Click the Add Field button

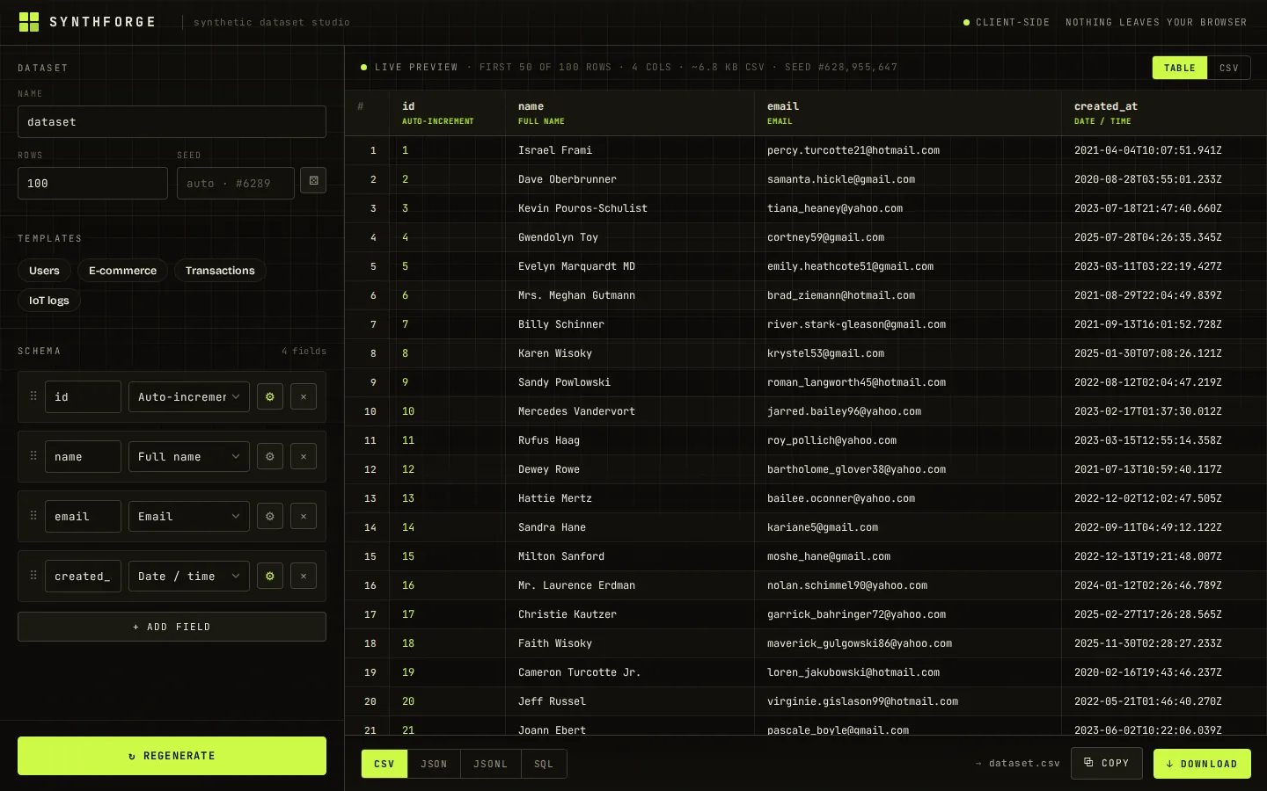pyautogui.click(x=172, y=627)
